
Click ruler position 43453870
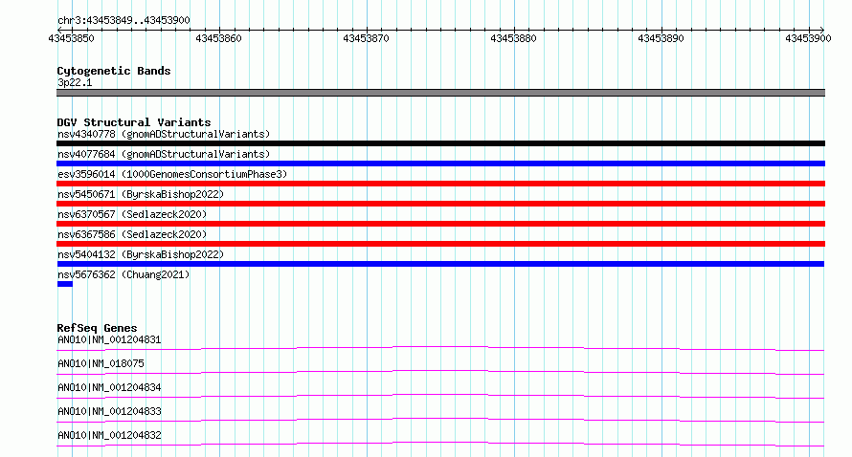[367, 38]
